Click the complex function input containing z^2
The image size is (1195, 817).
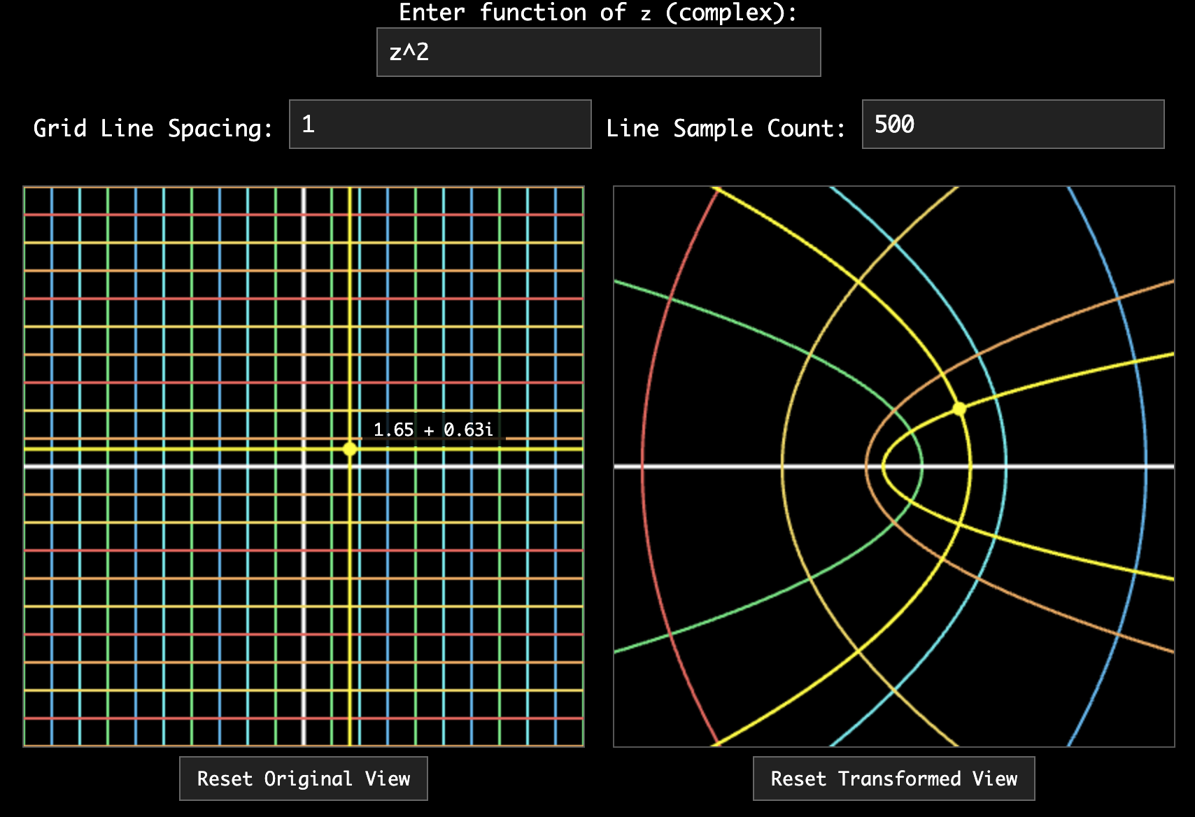tap(598, 52)
